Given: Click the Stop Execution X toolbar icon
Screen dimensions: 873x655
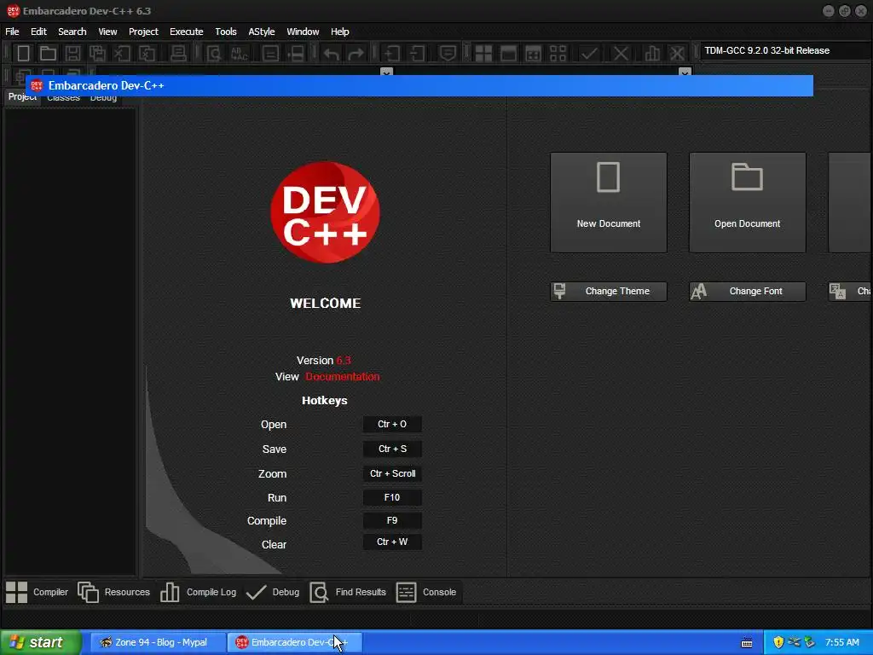Looking at the screenshot, I should pyautogui.click(x=621, y=54).
